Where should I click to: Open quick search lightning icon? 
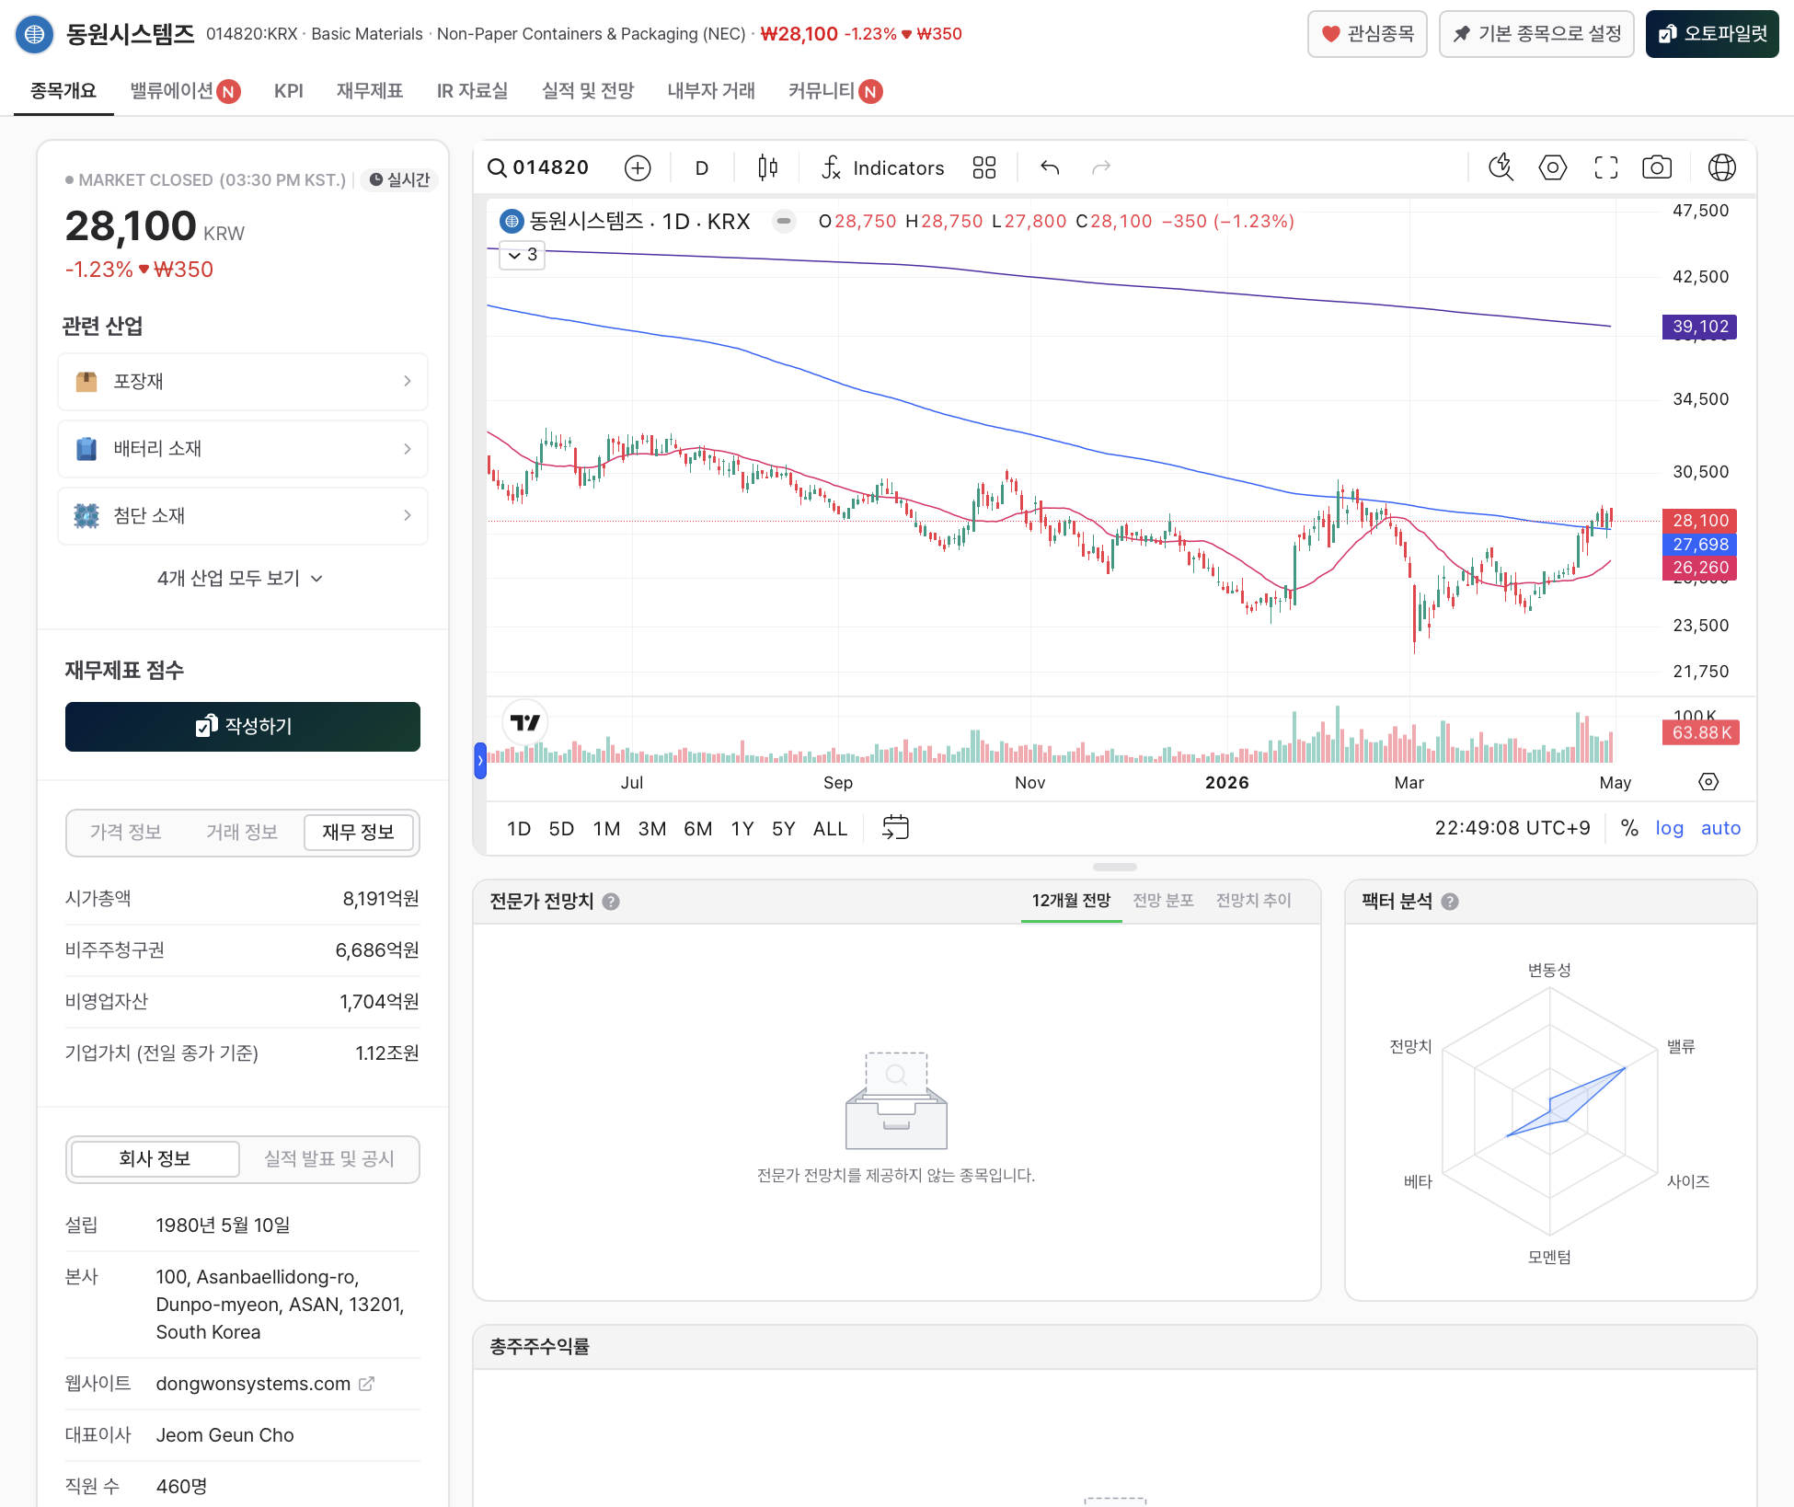[x=1501, y=167]
